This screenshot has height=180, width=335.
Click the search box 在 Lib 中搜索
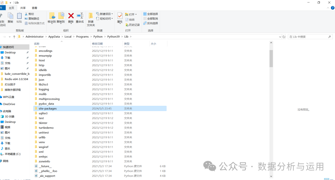pyautogui.click(x=309, y=36)
